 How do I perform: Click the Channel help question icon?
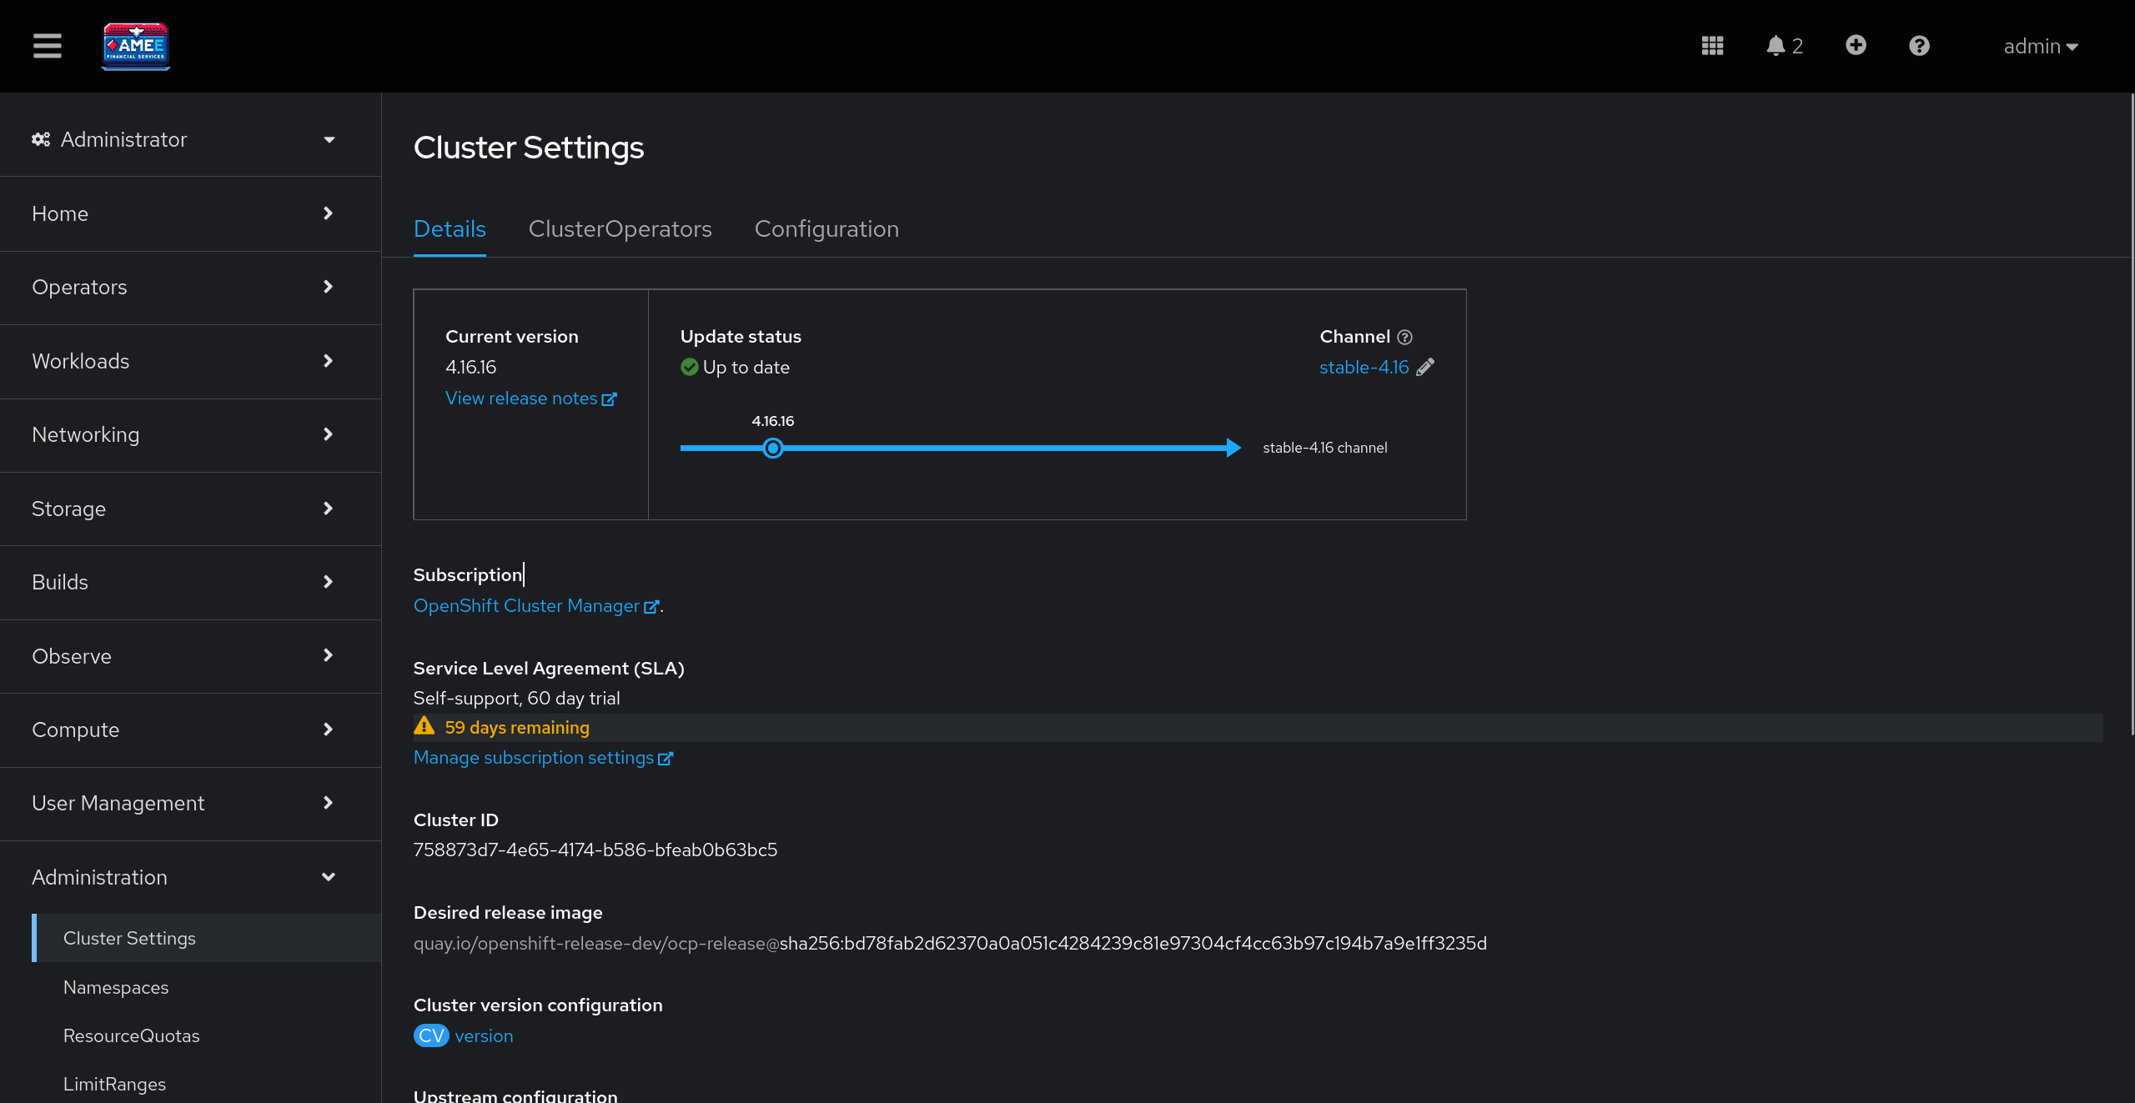[x=1405, y=337]
